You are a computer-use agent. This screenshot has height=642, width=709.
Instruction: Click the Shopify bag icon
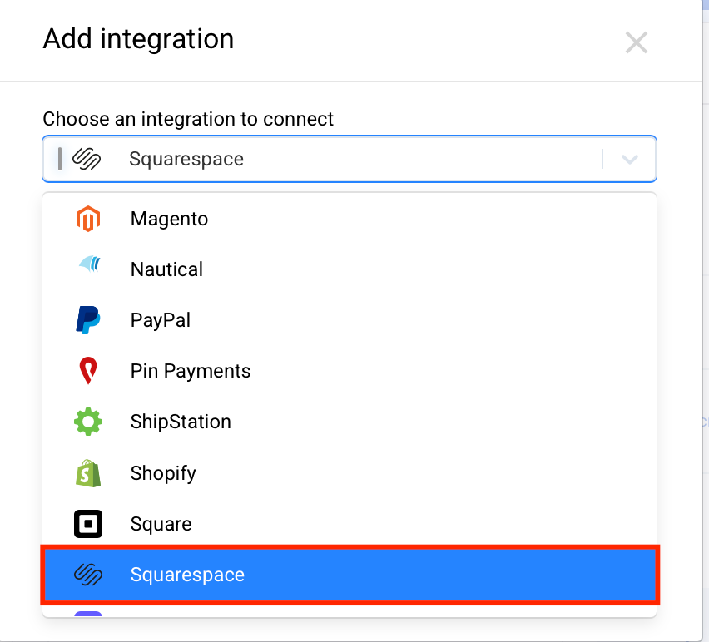(88, 472)
